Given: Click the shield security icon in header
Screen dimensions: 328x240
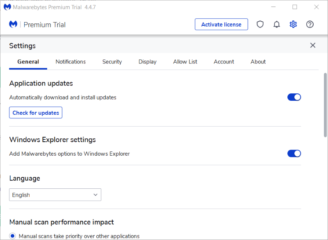Looking at the screenshot, I should click(260, 25).
